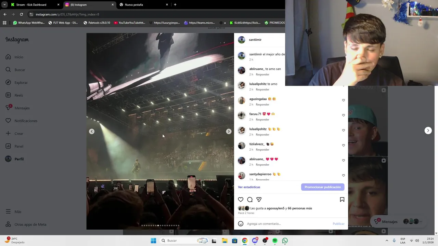The image size is (438, 246).
Task: Open the agossaylen5 profile link
Action: [x=275, y=208]
